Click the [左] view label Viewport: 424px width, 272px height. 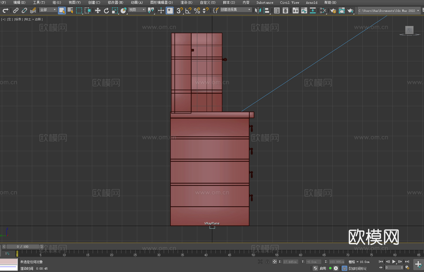click(x=10, y=19)
